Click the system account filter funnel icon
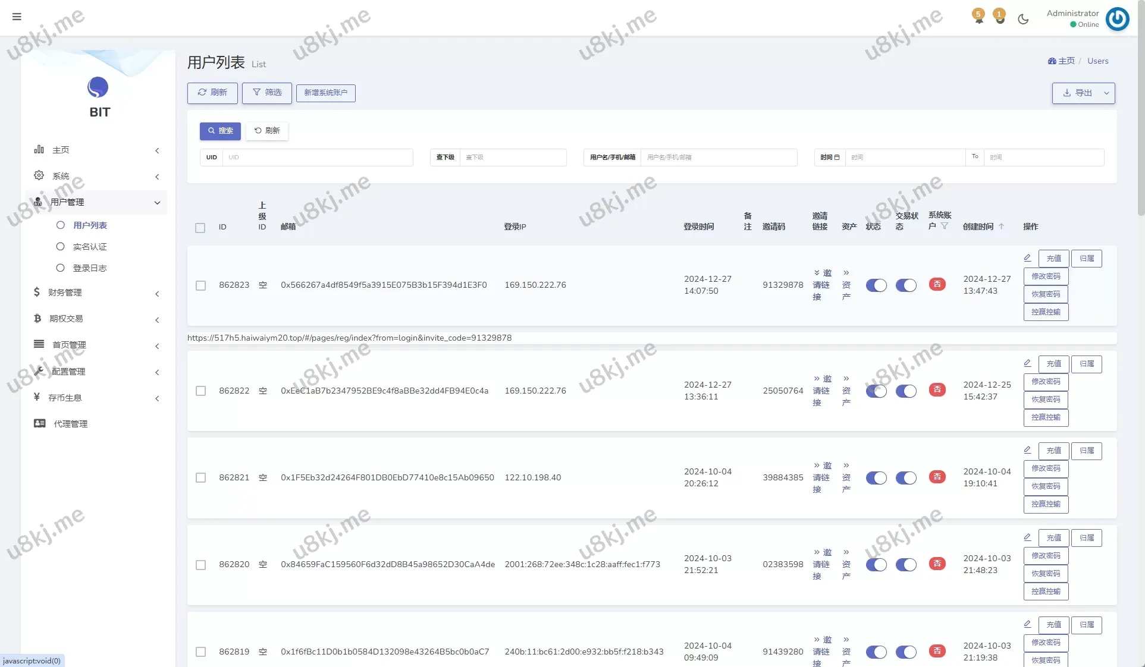1145x667 pixels. pos(945,226)
